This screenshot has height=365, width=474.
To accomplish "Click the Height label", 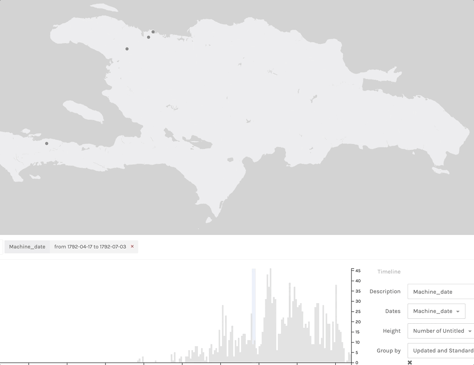I will pos(391,331).
